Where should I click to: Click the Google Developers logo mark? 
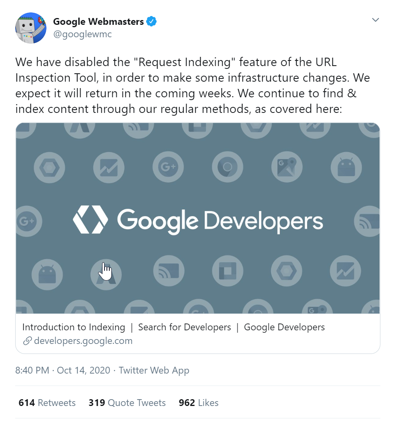click(90, 220)
